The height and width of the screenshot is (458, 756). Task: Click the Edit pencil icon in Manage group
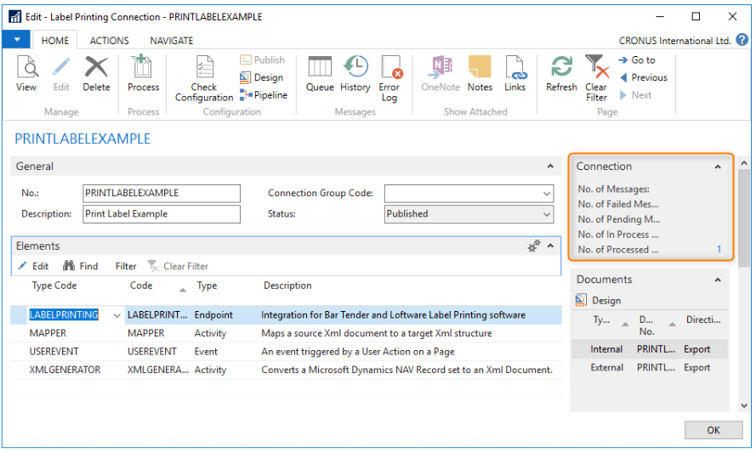tap(61, 73)
